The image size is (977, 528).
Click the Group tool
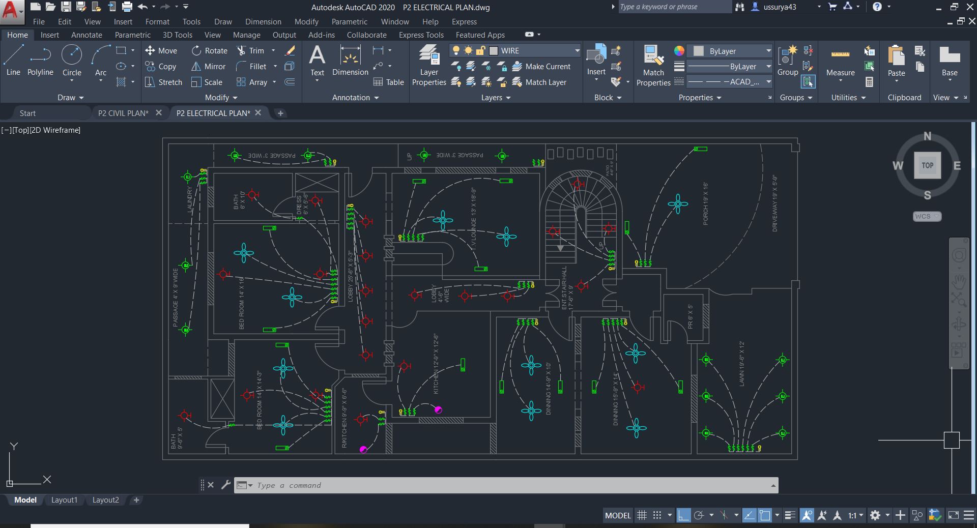[788, 61]
